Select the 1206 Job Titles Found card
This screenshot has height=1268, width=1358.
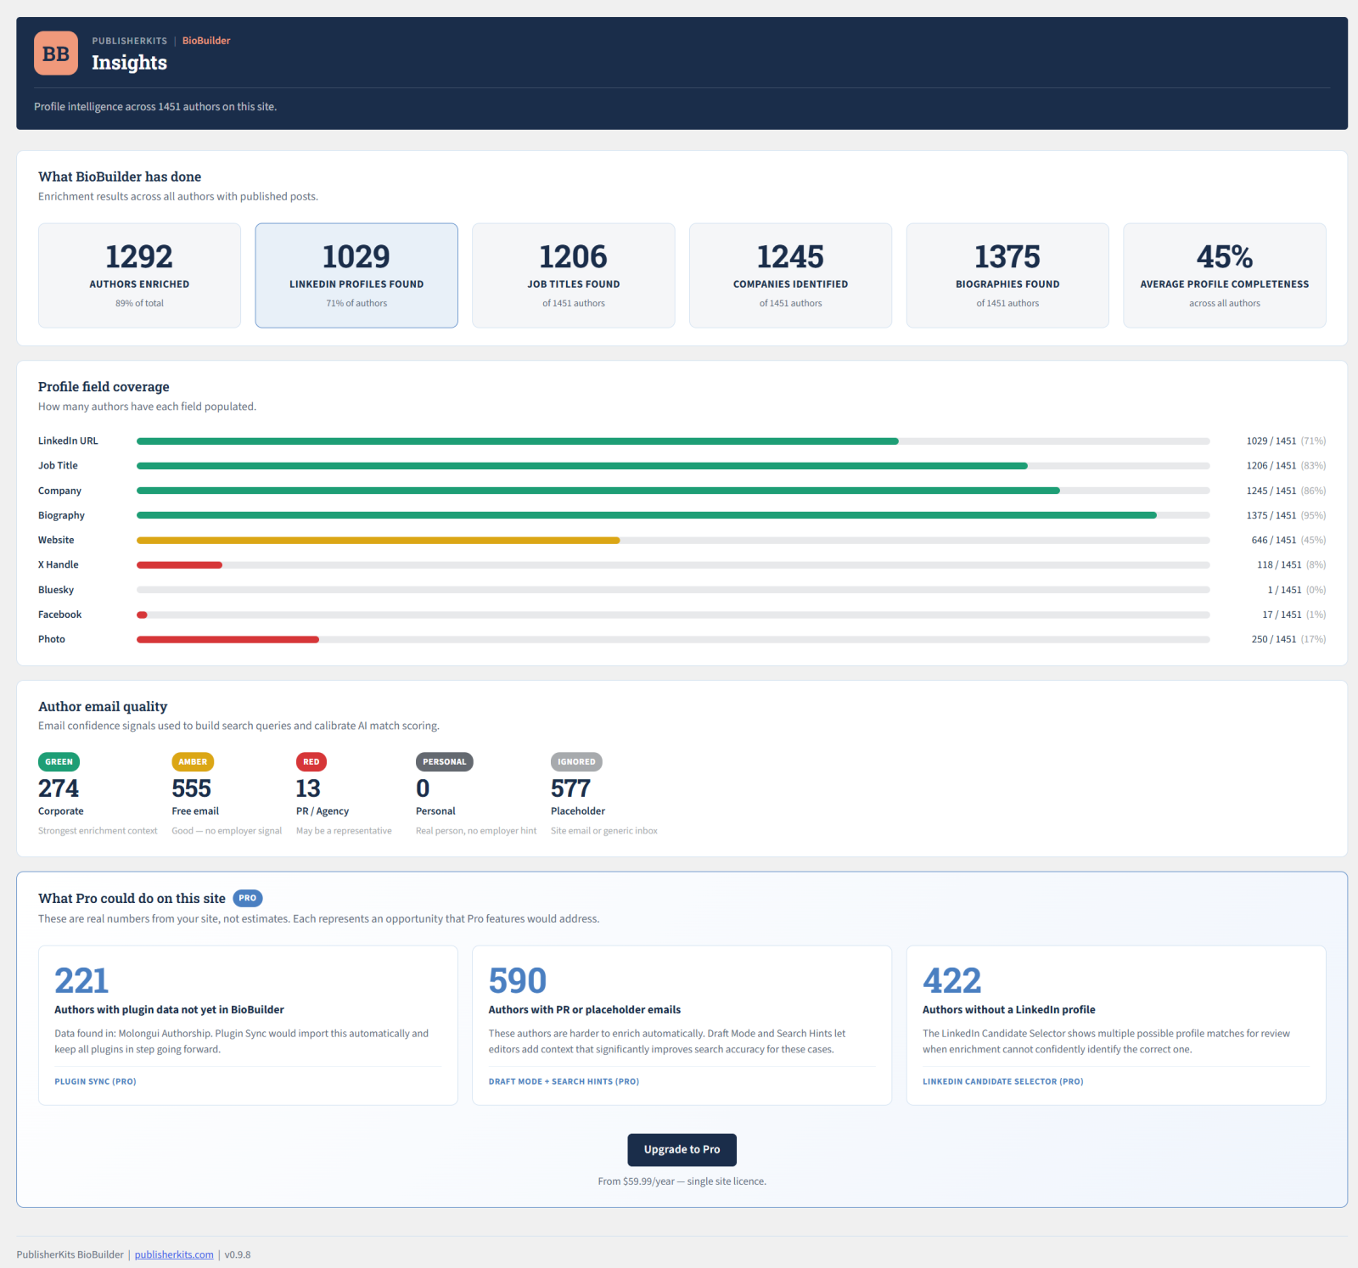(574, 275)
